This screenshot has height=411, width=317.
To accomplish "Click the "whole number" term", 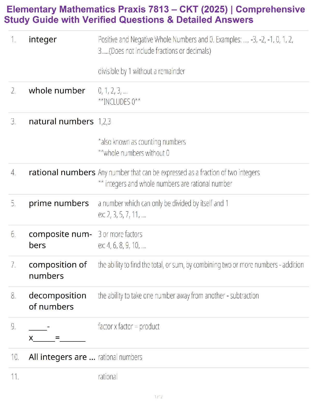I will click(57, 91).
